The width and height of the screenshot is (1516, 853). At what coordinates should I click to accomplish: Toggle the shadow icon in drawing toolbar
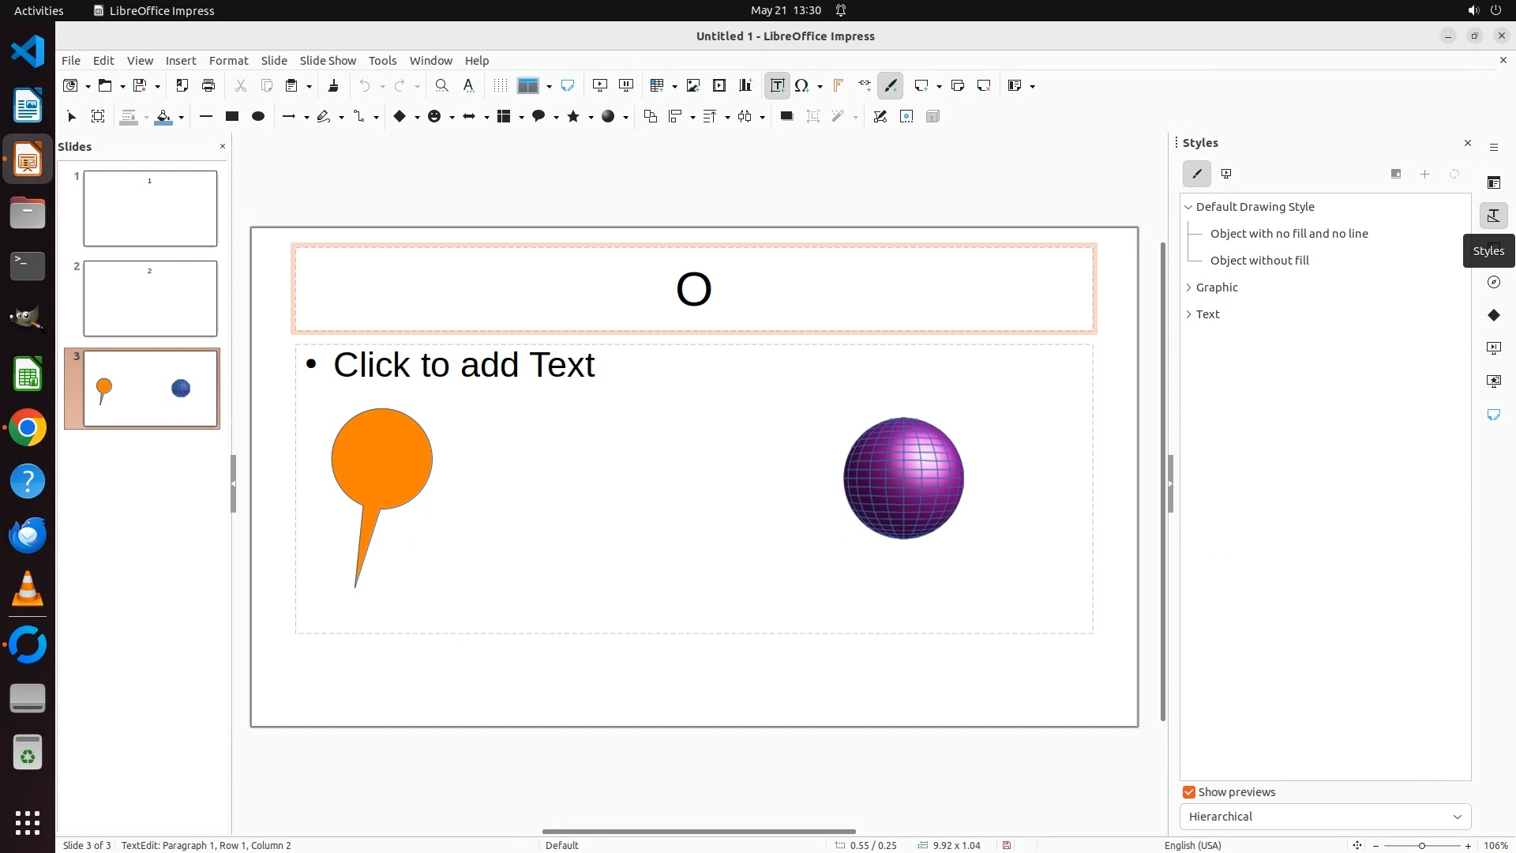tap(786, 117)
